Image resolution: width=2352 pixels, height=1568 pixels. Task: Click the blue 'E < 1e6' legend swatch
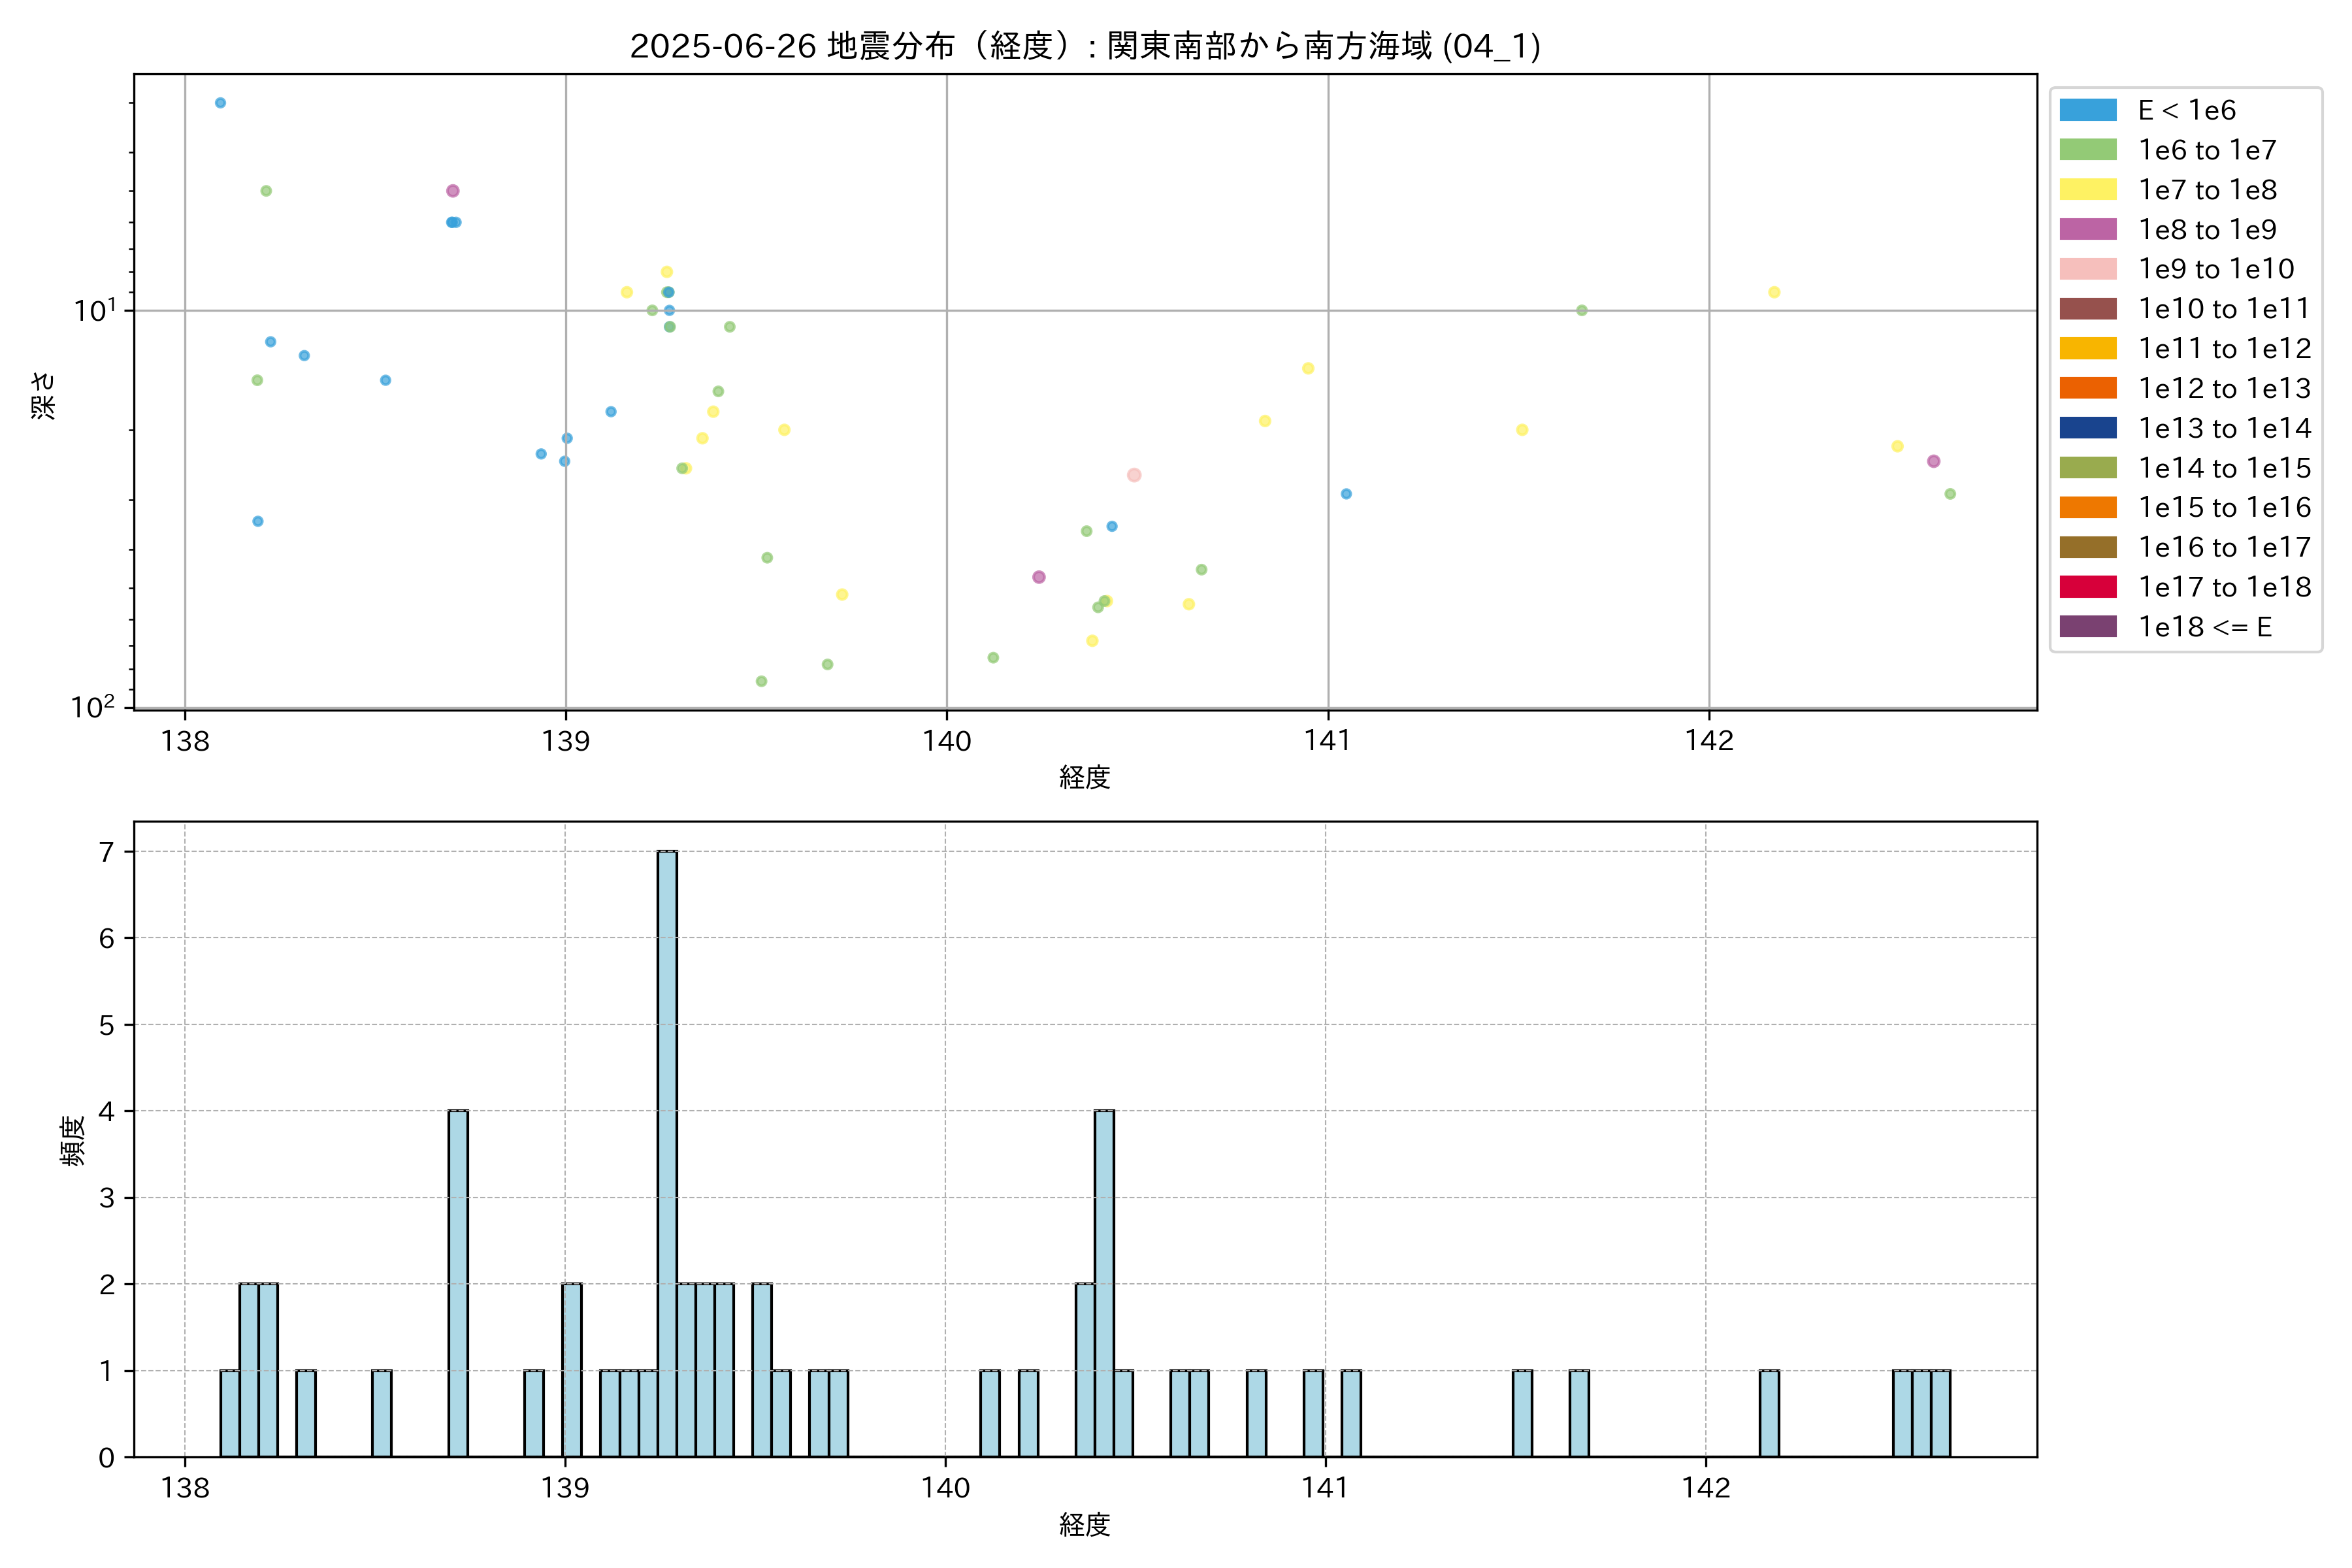(2087, 110)
